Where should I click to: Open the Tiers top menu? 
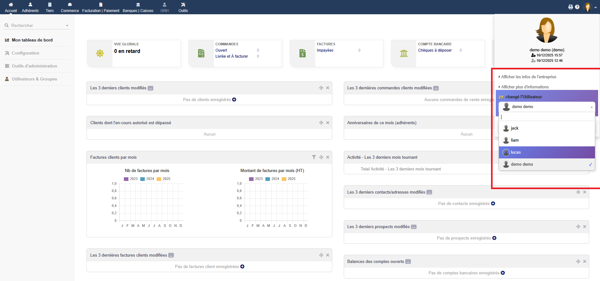[x=50, y=7]
